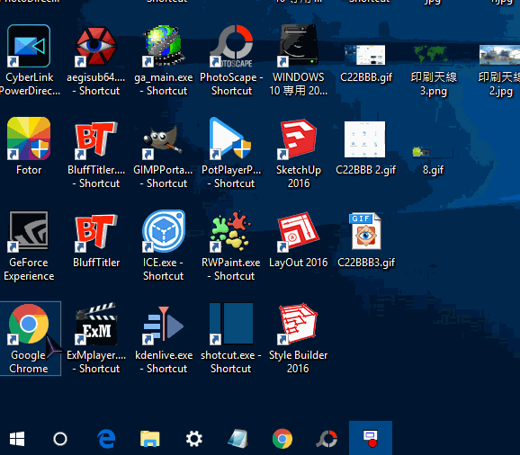Select the ExMplayer shortcut icon
520x455 pixels.
(96, 324)
